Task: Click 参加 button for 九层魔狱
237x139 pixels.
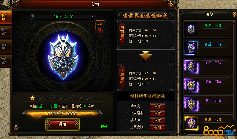Action: tap(158, 127)
